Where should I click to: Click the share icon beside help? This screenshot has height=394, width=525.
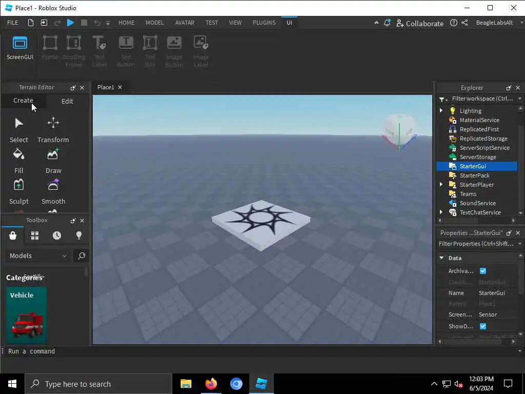pyautogui.click(x=465, y=23)
